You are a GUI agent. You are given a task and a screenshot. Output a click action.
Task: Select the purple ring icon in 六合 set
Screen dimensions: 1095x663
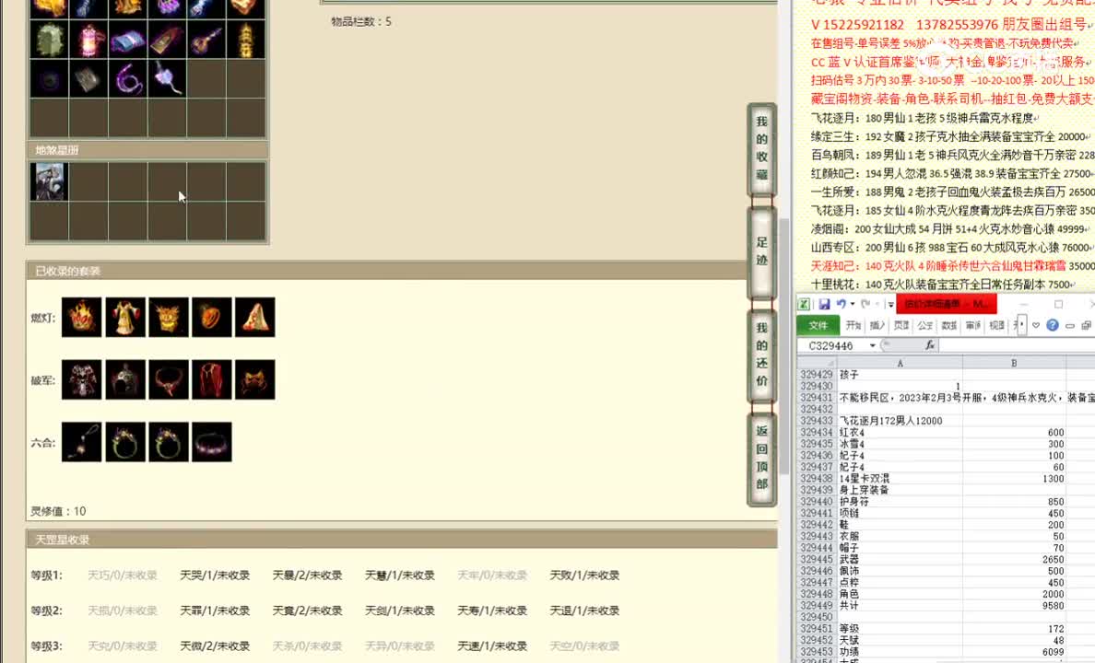click(211, 442)
